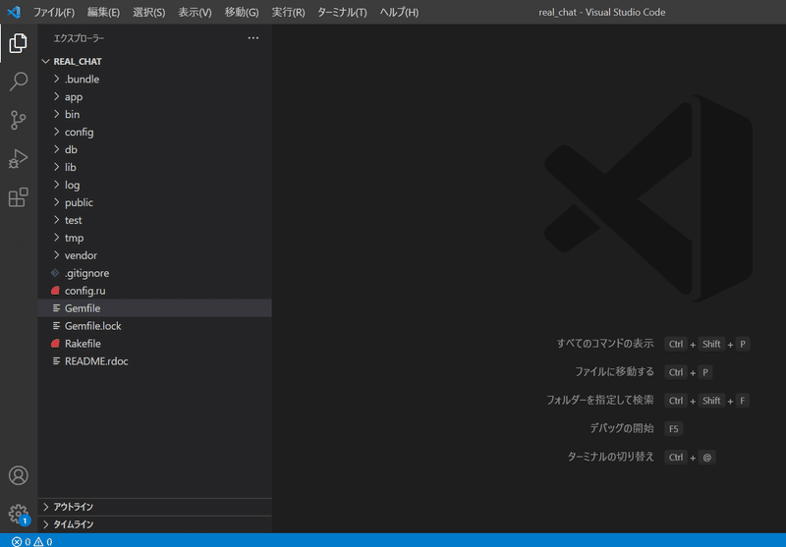Expand the lib folder
The height and width of the screenshot is (547, 786).
(x=57, y=167)
